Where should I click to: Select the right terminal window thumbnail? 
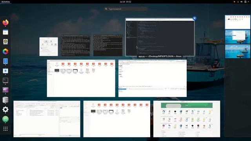108,45
